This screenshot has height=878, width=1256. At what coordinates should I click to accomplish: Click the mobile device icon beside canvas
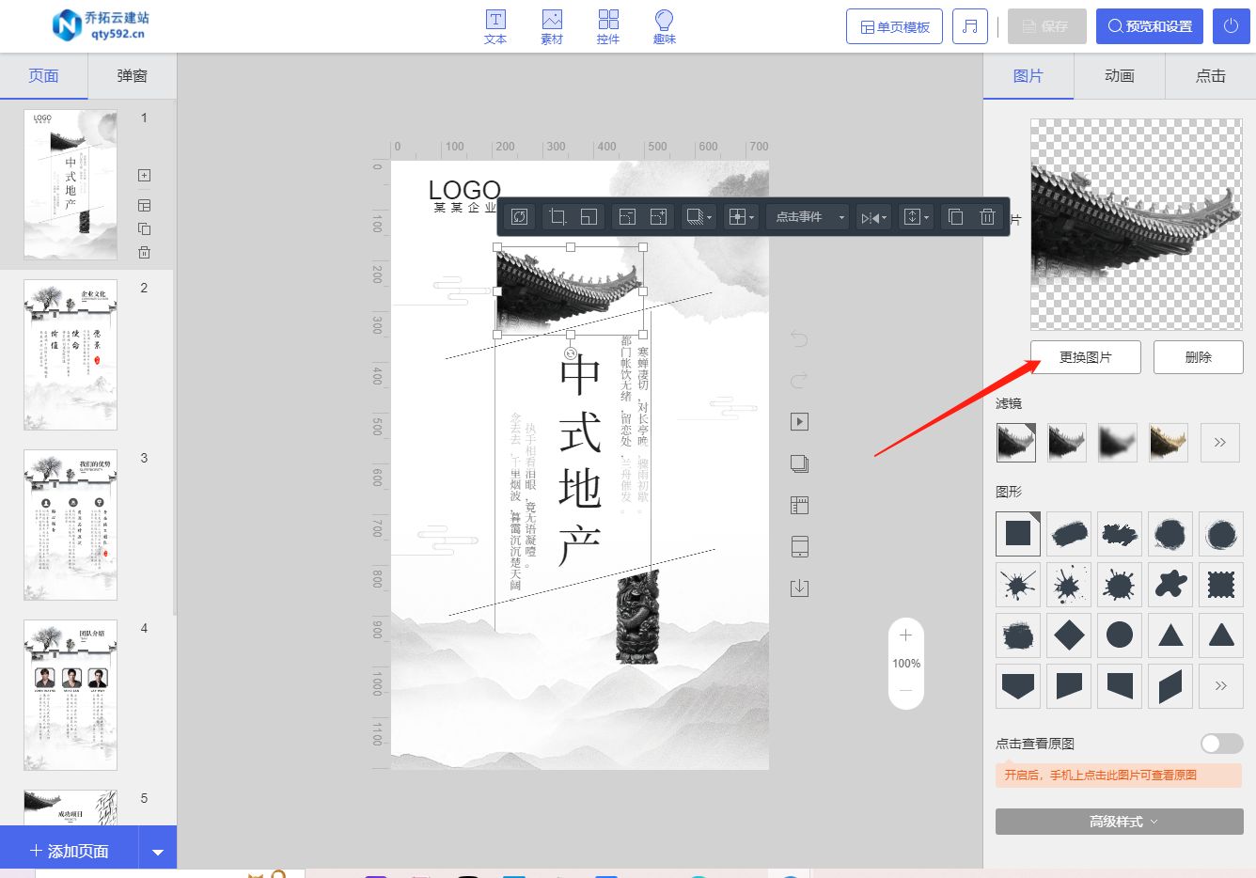click(799, 546)
